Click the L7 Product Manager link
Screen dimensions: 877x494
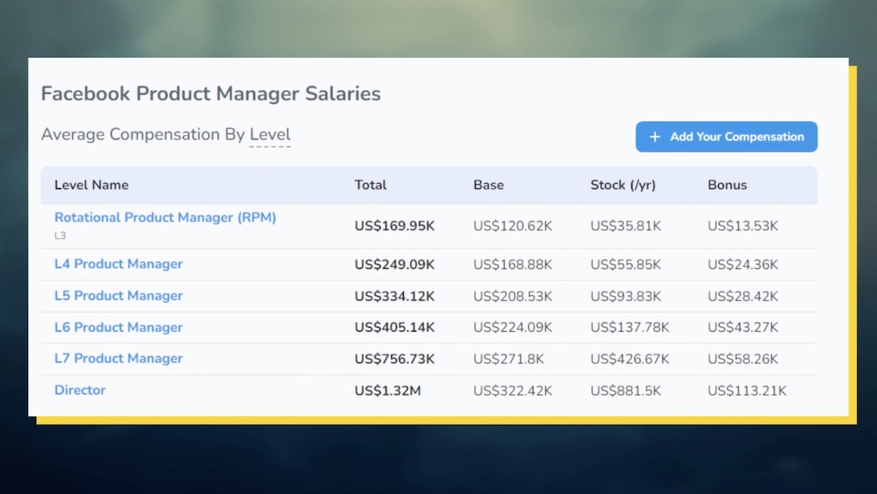119,358
